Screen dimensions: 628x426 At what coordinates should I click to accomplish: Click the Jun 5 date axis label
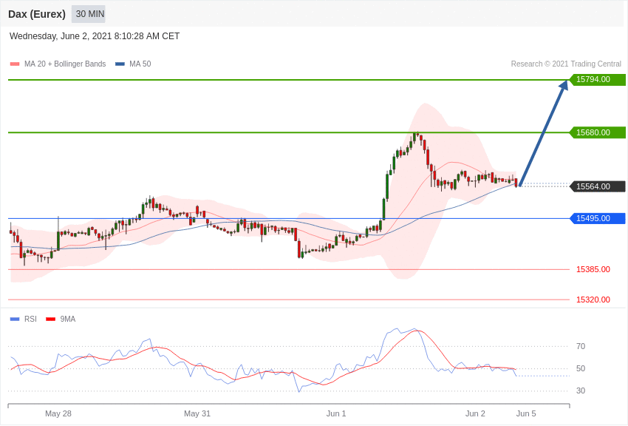526,413
